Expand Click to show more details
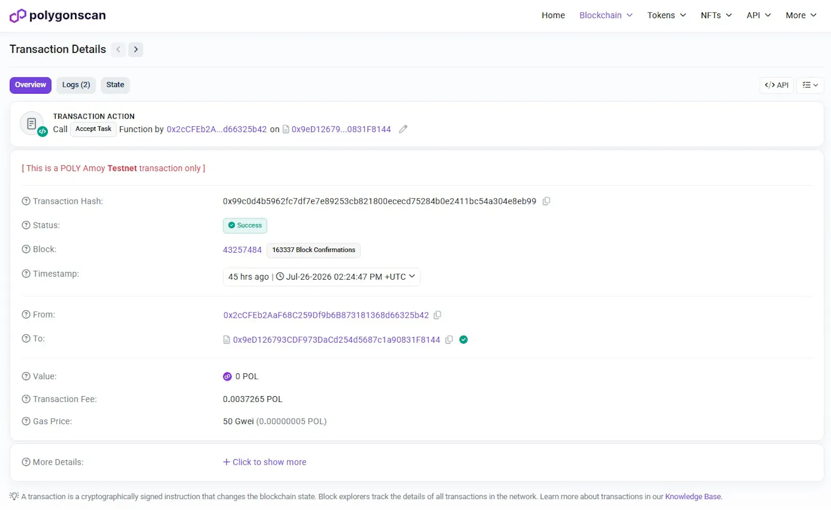This screenshot has height=510, width=831. 265,462
